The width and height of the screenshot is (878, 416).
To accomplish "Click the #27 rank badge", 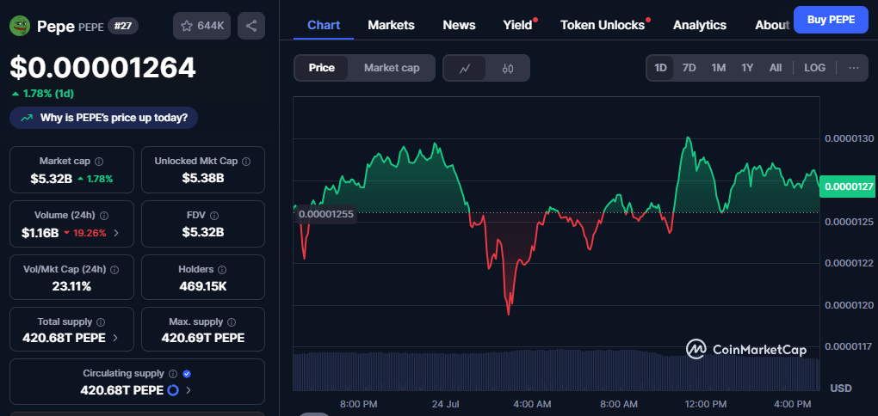I will [123, 26].
